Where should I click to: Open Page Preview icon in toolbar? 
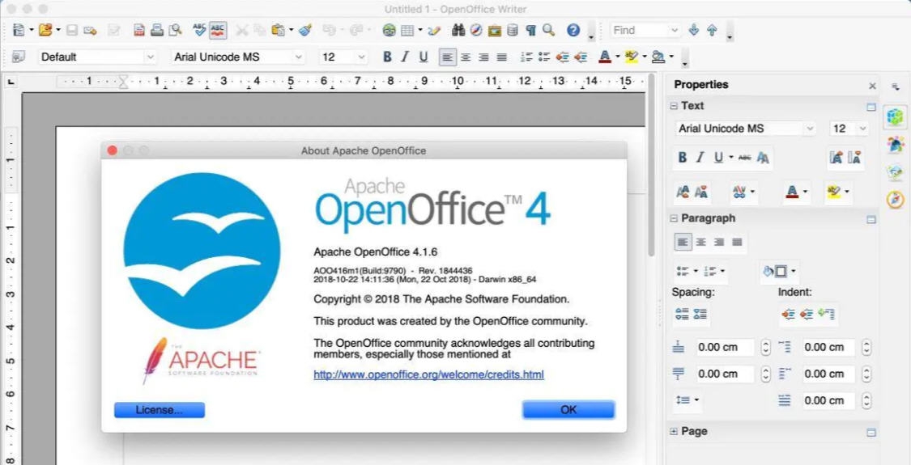(x=175, y=30)
